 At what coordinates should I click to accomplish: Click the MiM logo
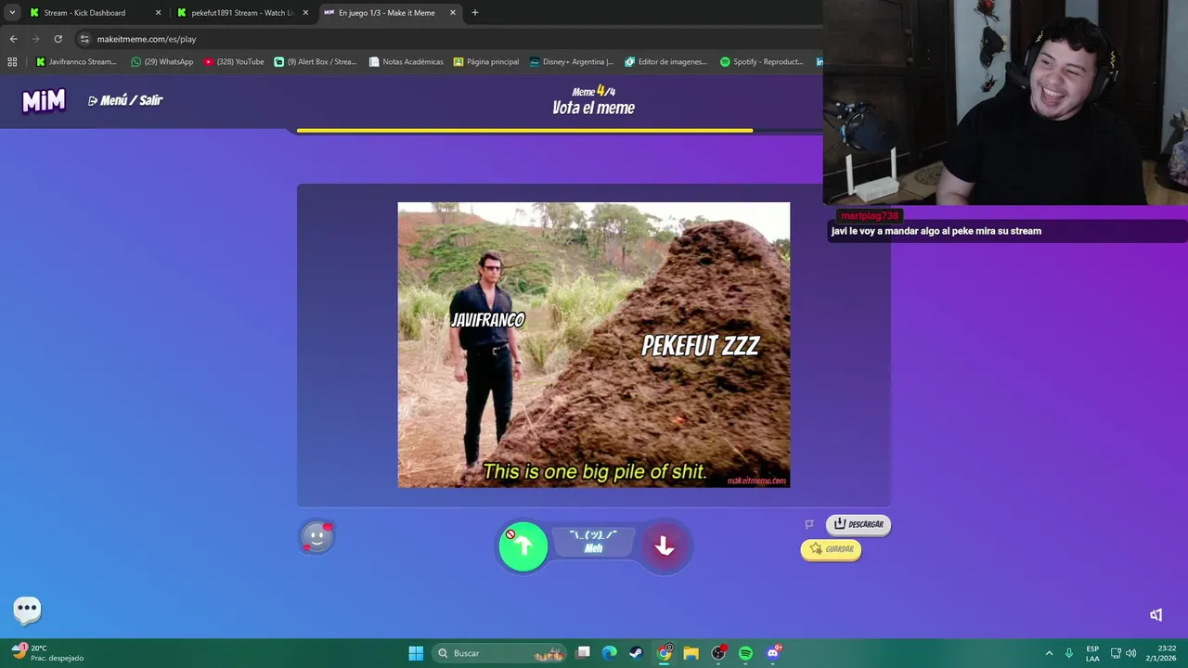click(44, 100)
